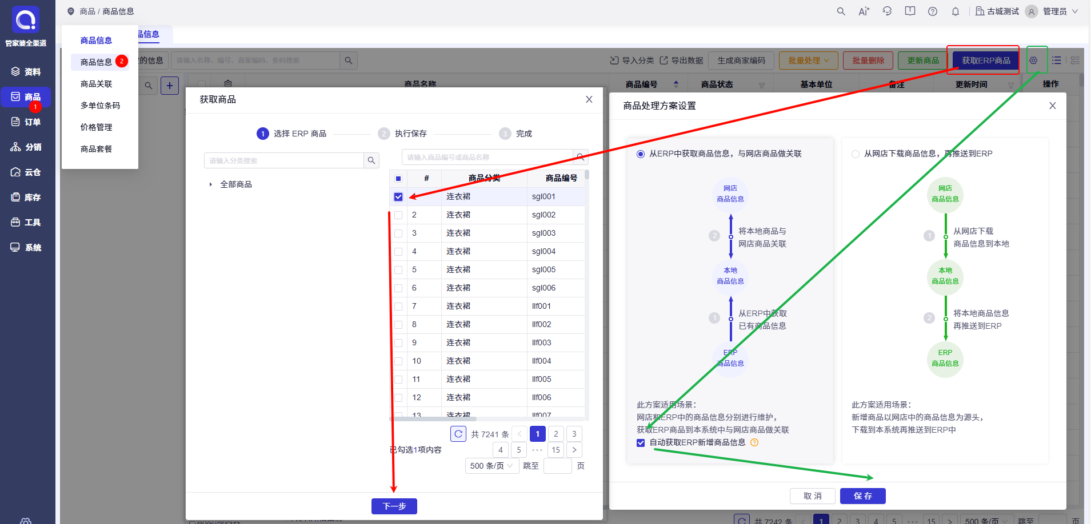Check the checkbox for row sgl005
Screen dimensions: 1091x524
click(x=398, y=270)
